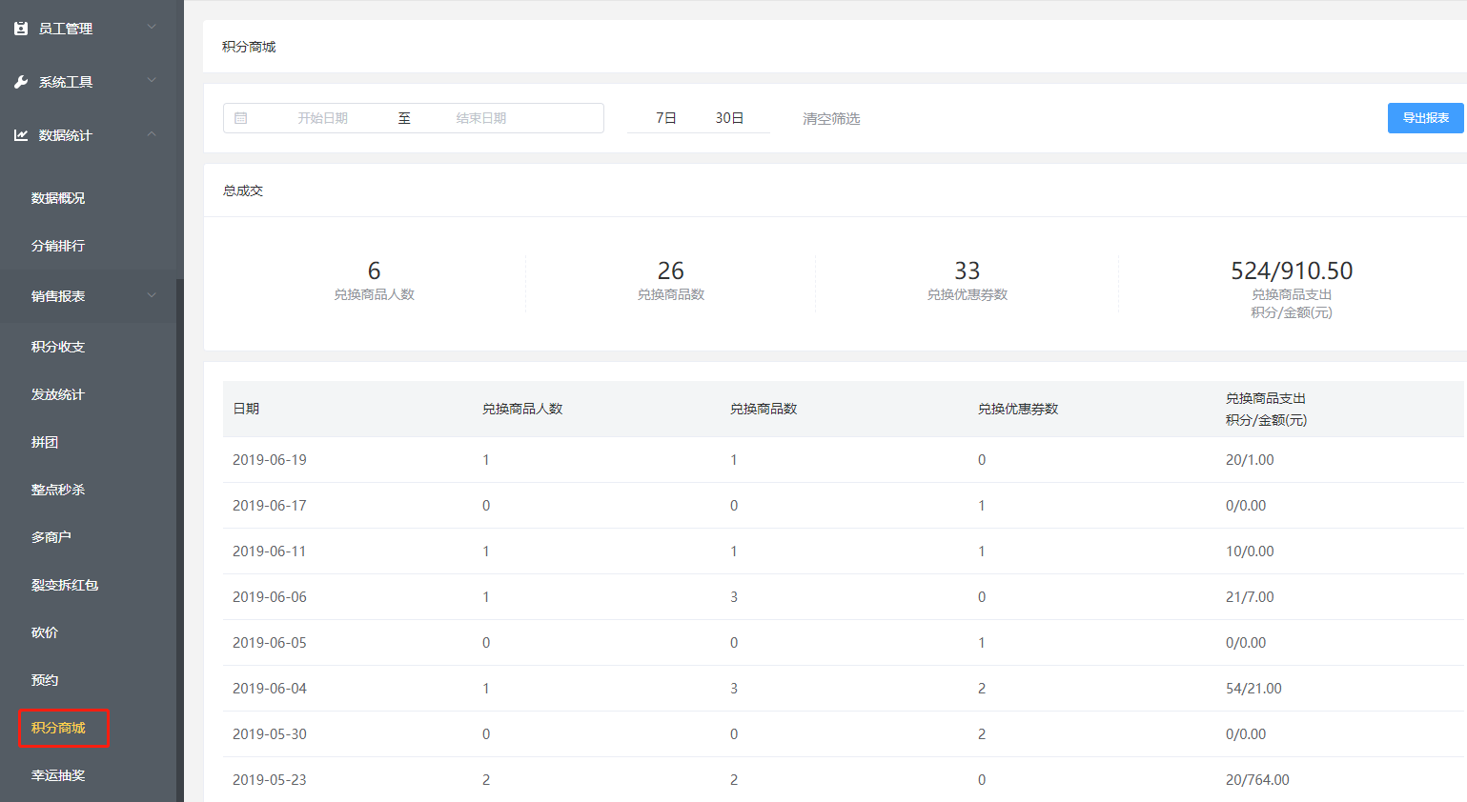Expand the 员工管理 menu chevron
Image resolution: width=1467 pixels, height=802 pixels.
pyautogui.click(x=152, y=28)
